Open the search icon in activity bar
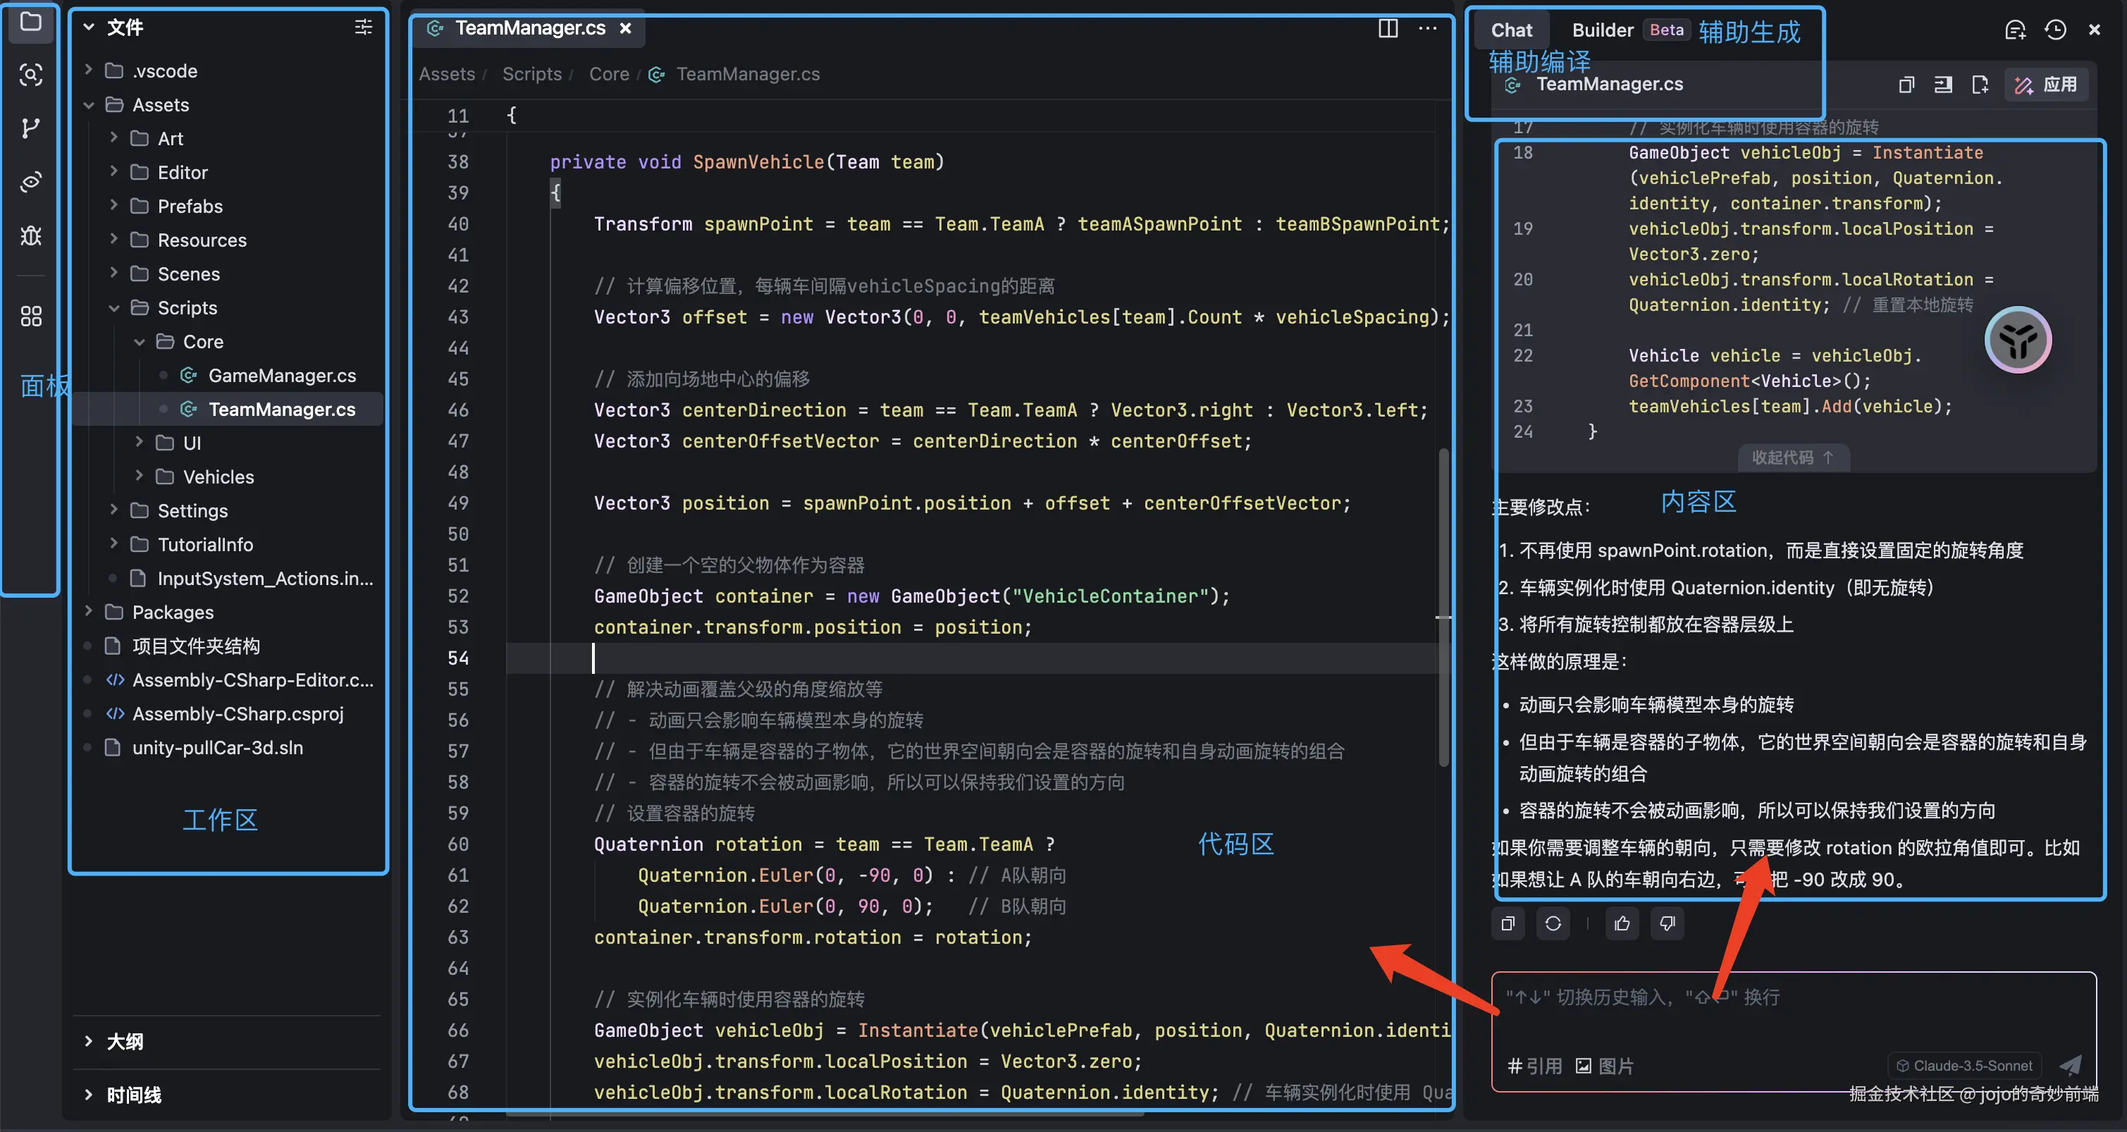Screen dimensions: 2127x1132 [30, 75]
